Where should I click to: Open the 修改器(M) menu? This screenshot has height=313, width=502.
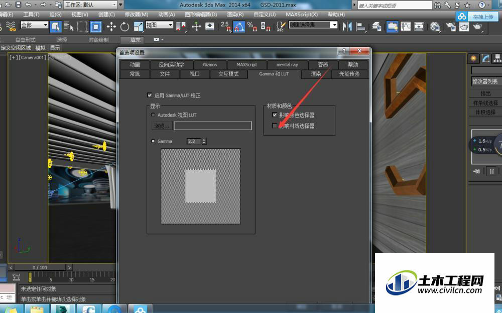[137, 15]
